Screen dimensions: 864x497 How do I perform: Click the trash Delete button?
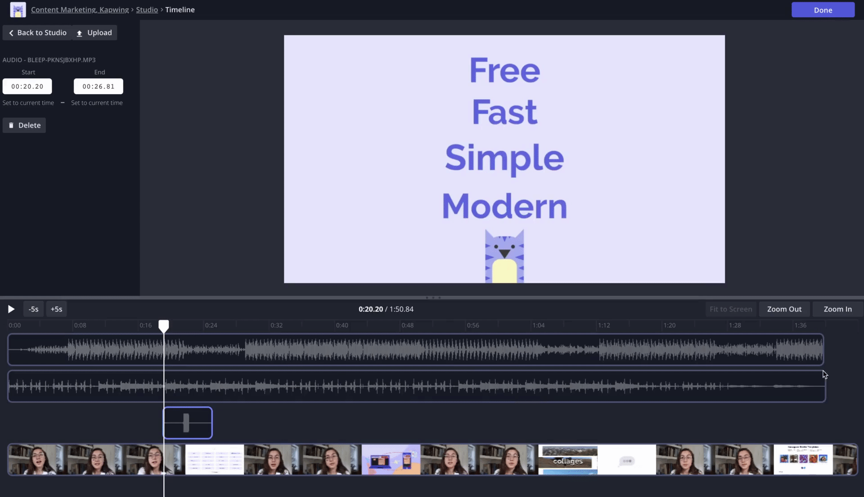point(24,125)
